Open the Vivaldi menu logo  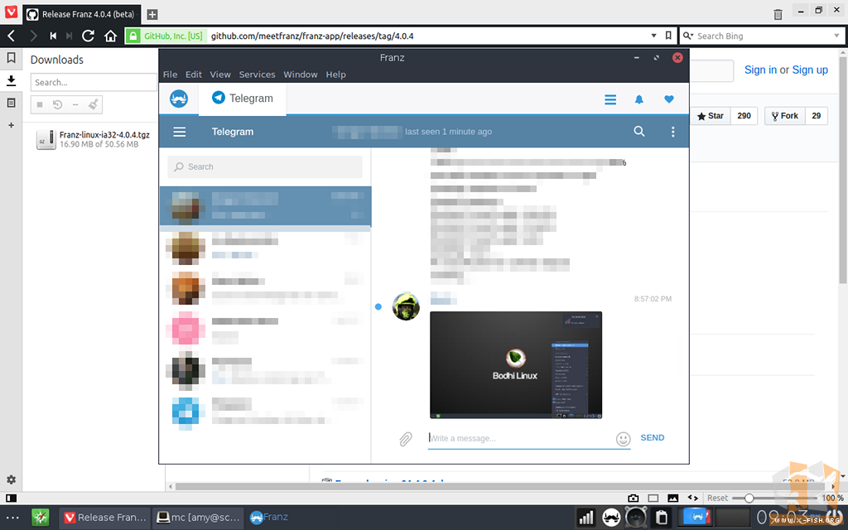(x=11, y=12)
